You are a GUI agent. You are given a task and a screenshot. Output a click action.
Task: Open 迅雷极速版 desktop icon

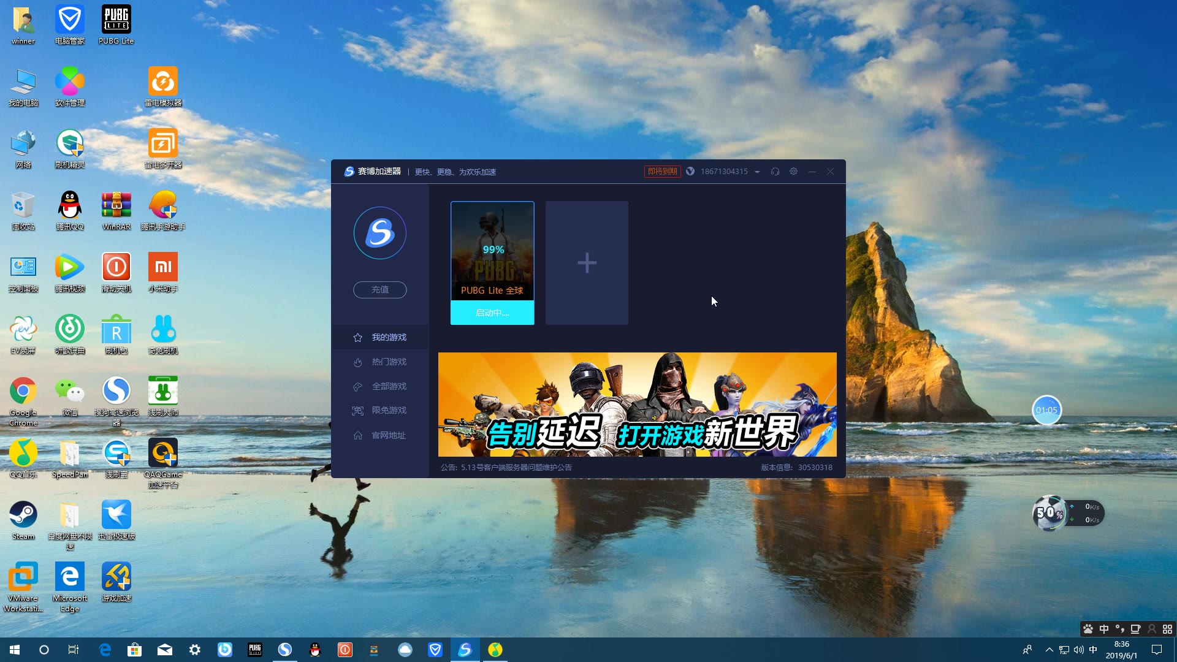[116, 520]
